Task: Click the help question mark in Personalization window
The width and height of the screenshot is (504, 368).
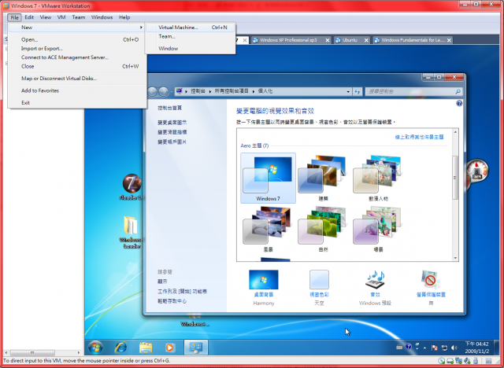Action: click(459, 103)
